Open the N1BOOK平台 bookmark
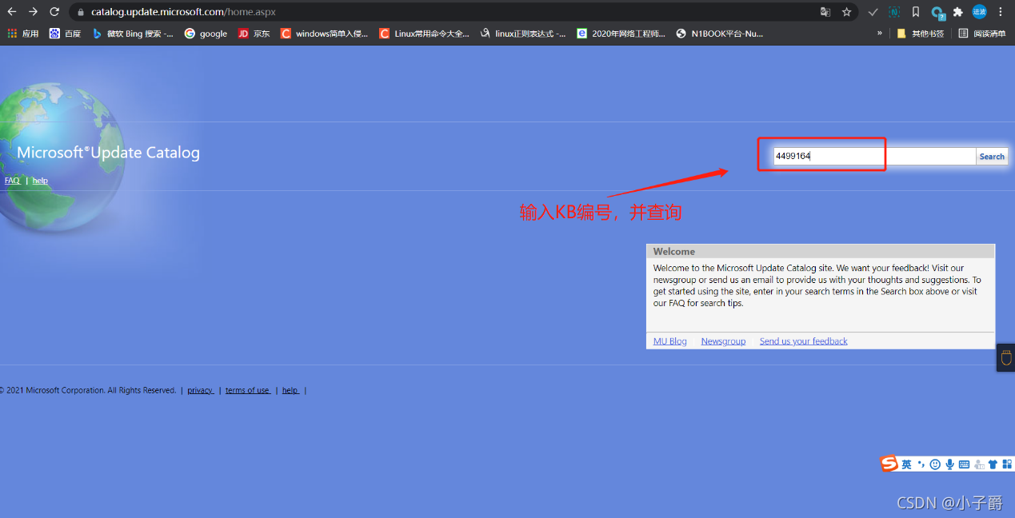This screenshot has width=1015, height=518. pos(720,34)
